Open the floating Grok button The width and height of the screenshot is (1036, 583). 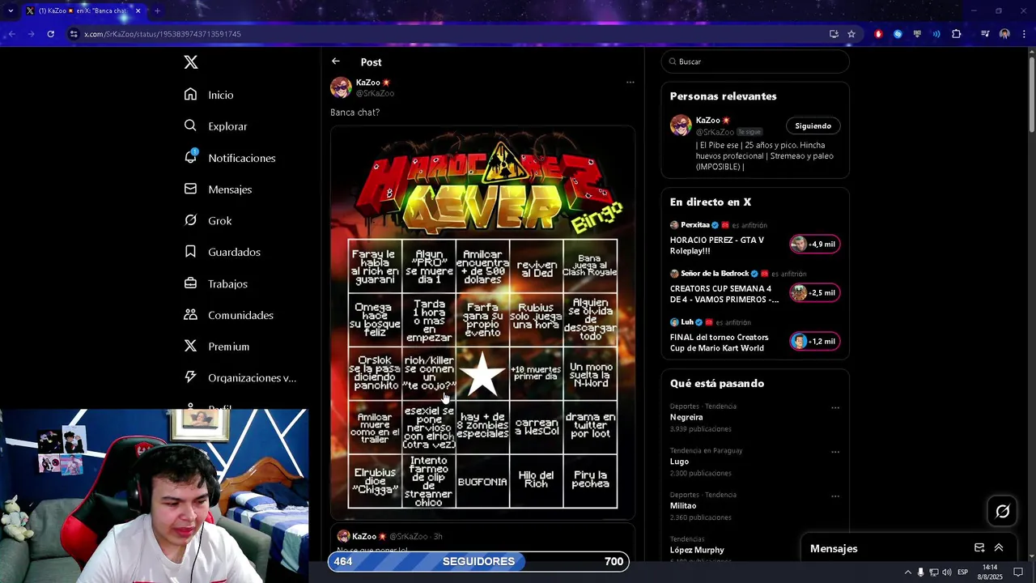[x=1003, y=511]
